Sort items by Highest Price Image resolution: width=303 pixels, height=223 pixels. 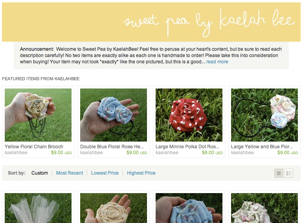coord(141,173)
